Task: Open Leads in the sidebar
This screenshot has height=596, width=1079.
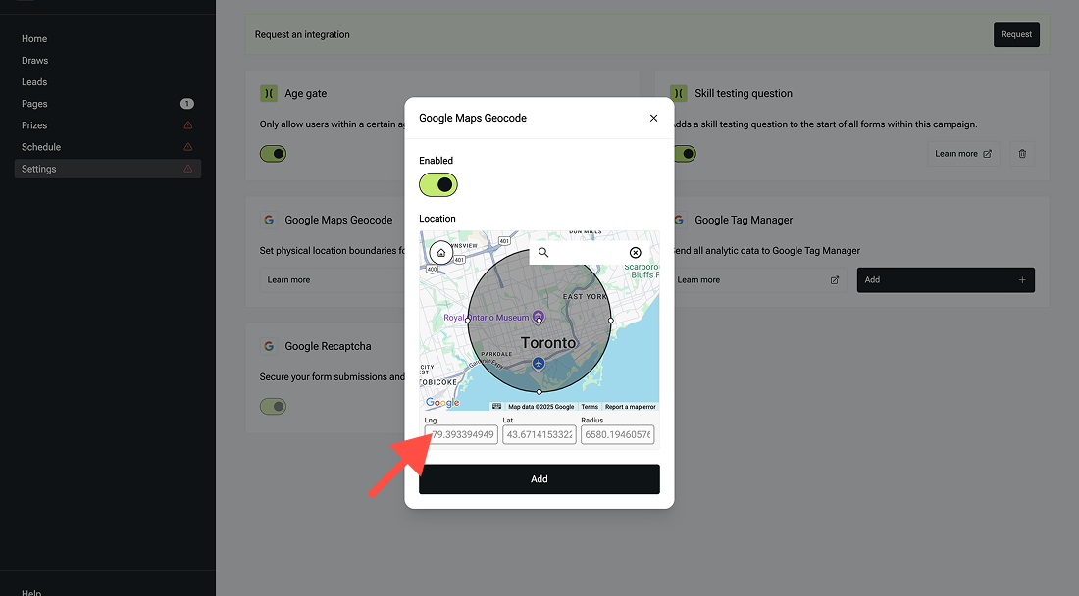Action: 34,82
